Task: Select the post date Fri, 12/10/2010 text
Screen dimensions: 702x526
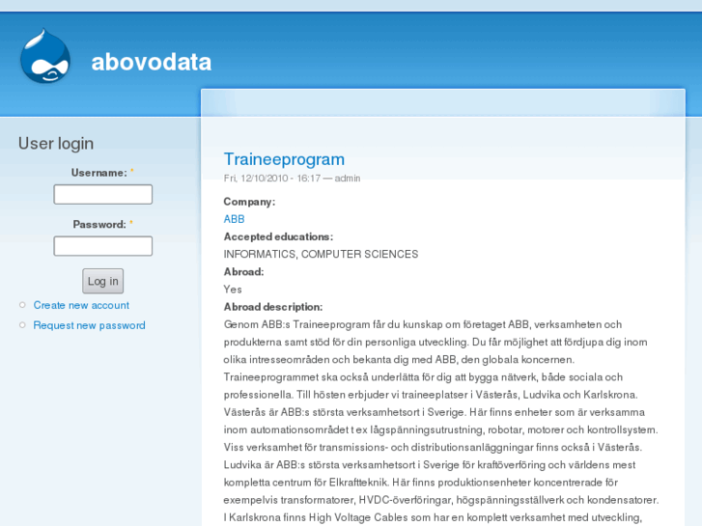Action: tap(256, 179)
